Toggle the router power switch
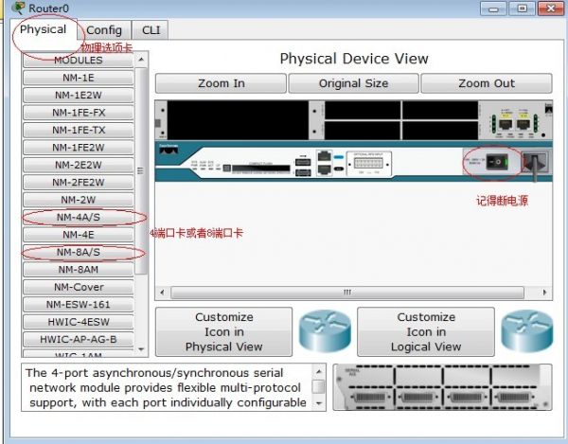Screen dimensions: 568x444 pos(497,162)
